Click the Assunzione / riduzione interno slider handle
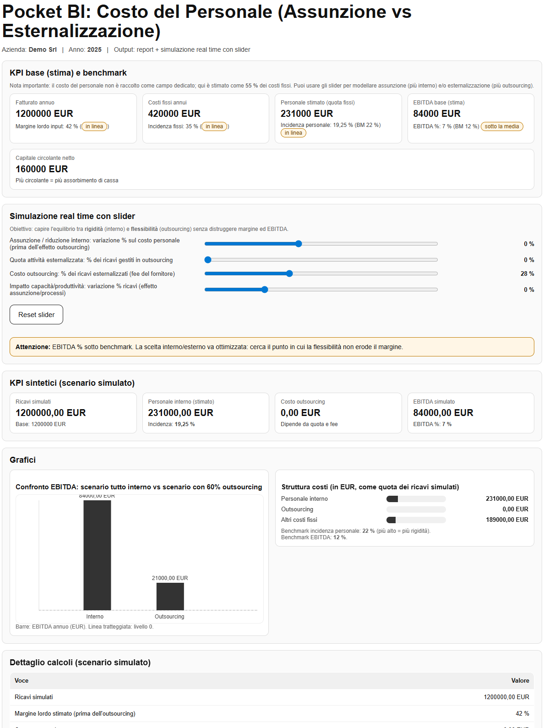Viewport: 549px width, 728px height. (x=299, y=244)
